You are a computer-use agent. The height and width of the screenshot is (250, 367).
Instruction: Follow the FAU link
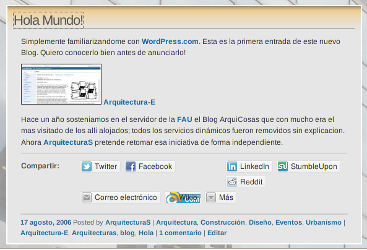tap(184, 119)
